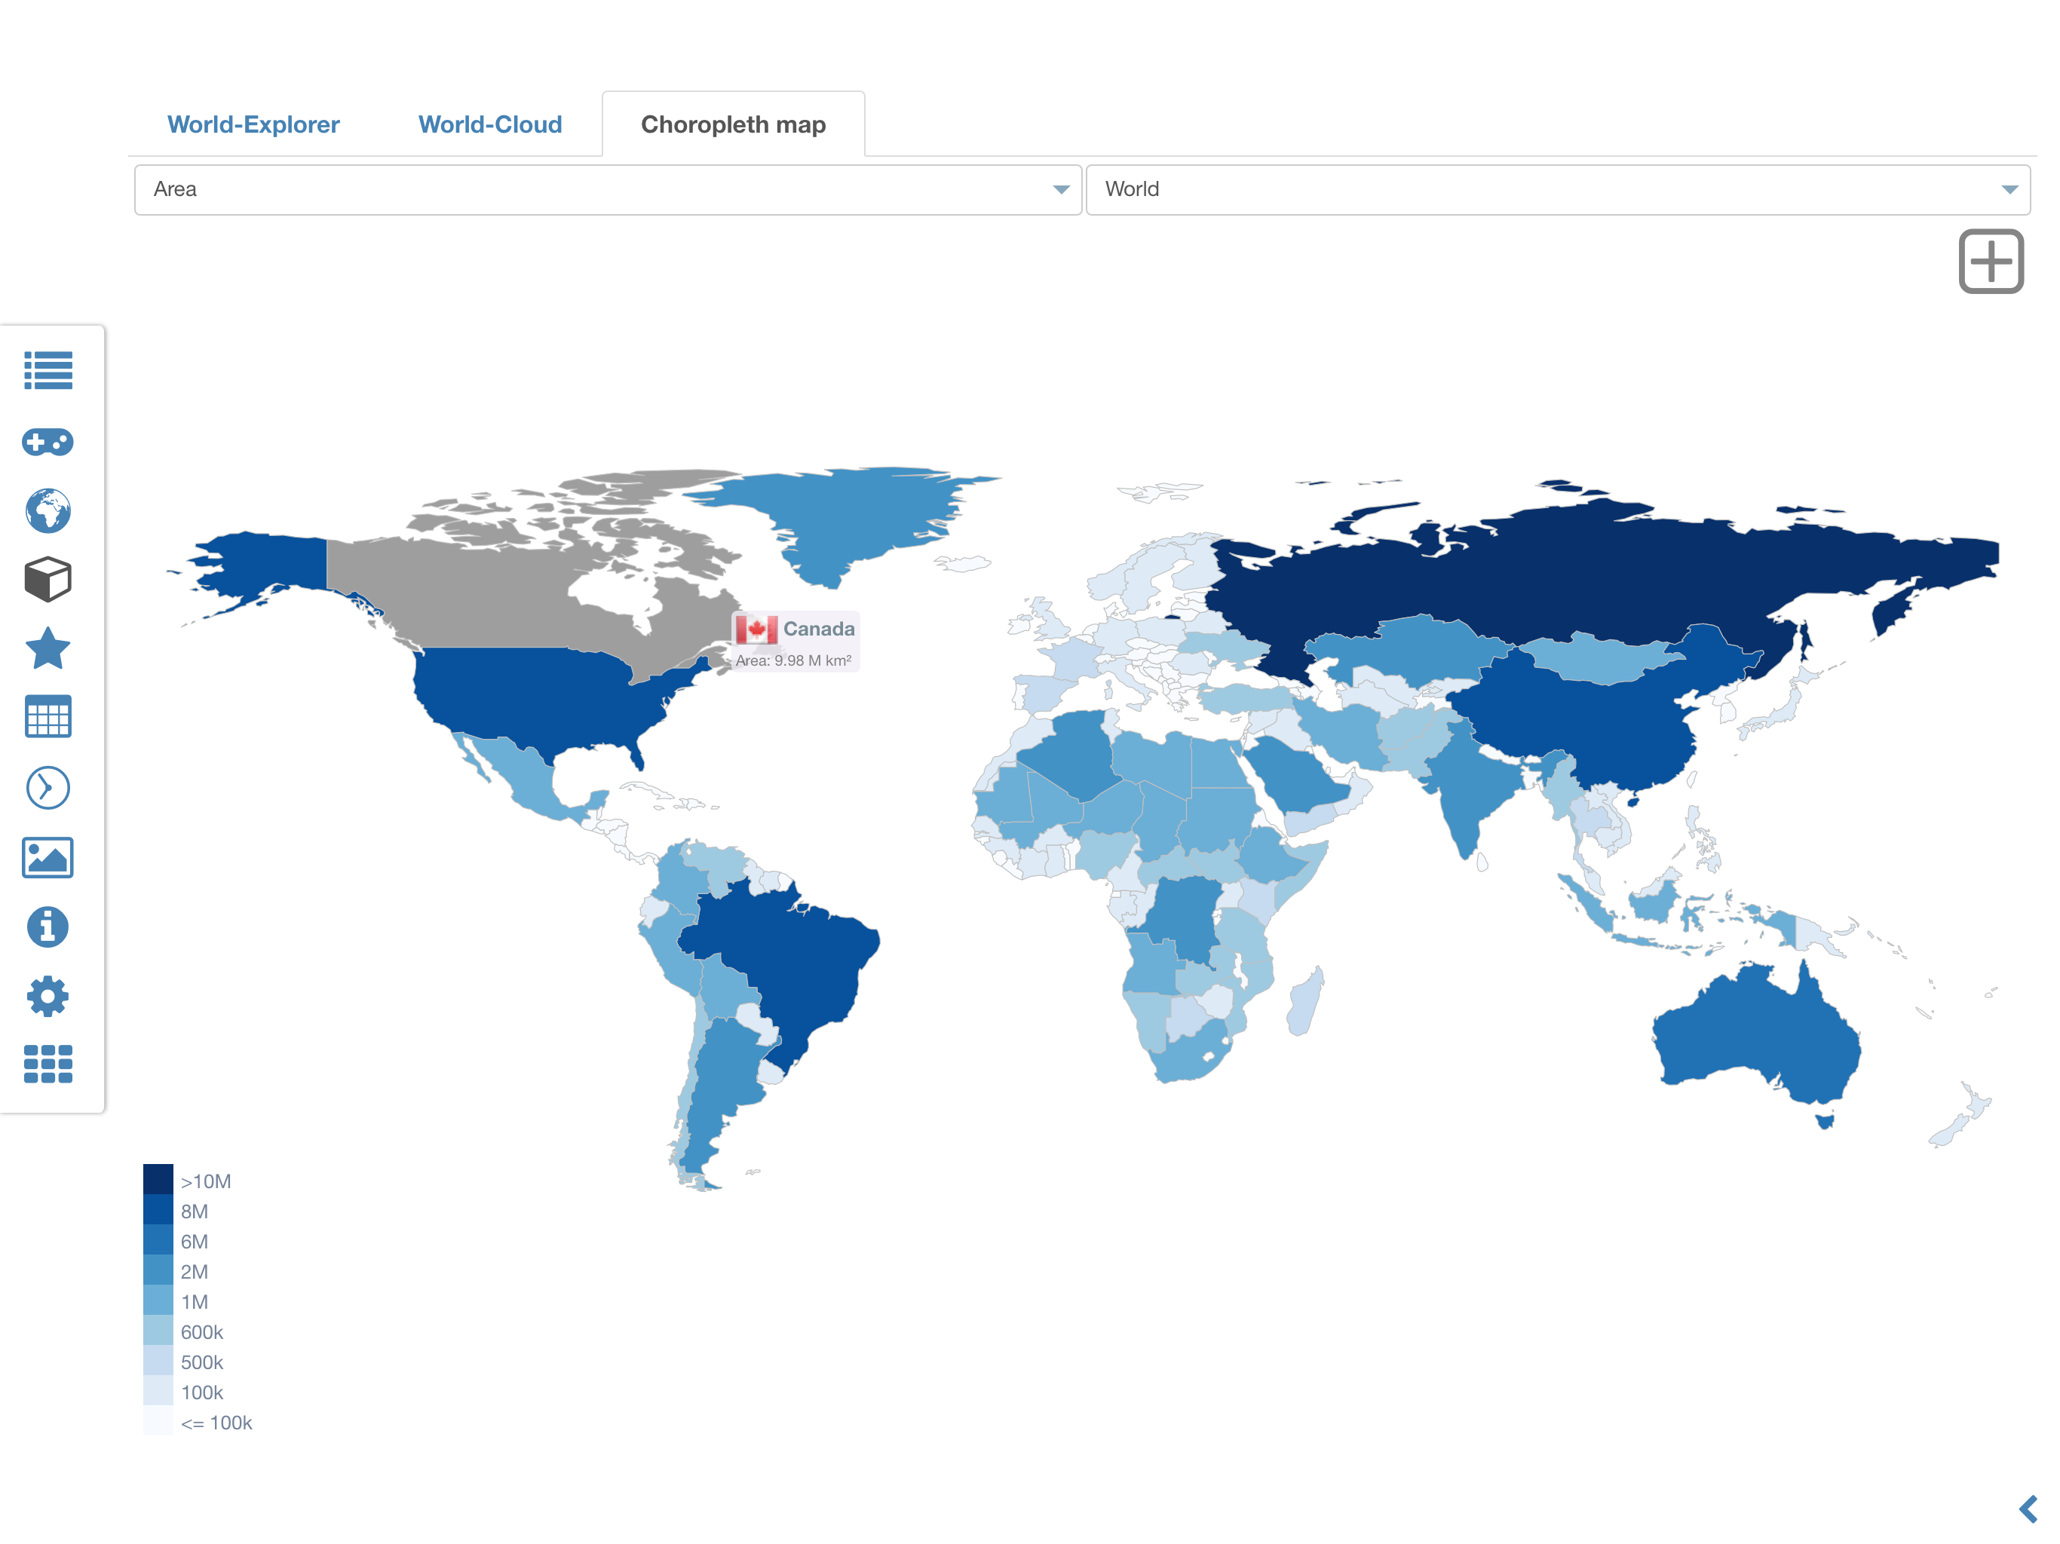This screenshot has height=1544, width=2060.
Task: Click the '6M' legend label
Action: (195, 1242)
